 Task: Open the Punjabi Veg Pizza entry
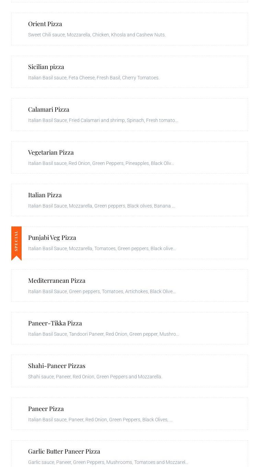point(52,237)
